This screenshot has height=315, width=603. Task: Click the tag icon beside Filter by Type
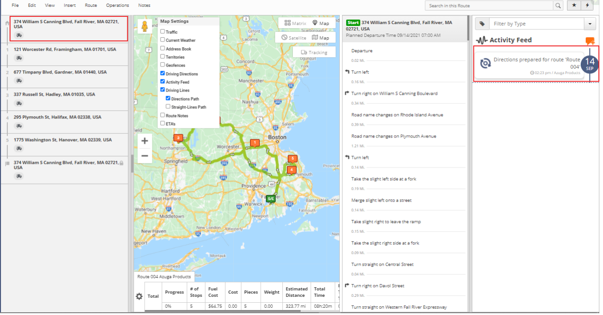(x=482, y=24)
